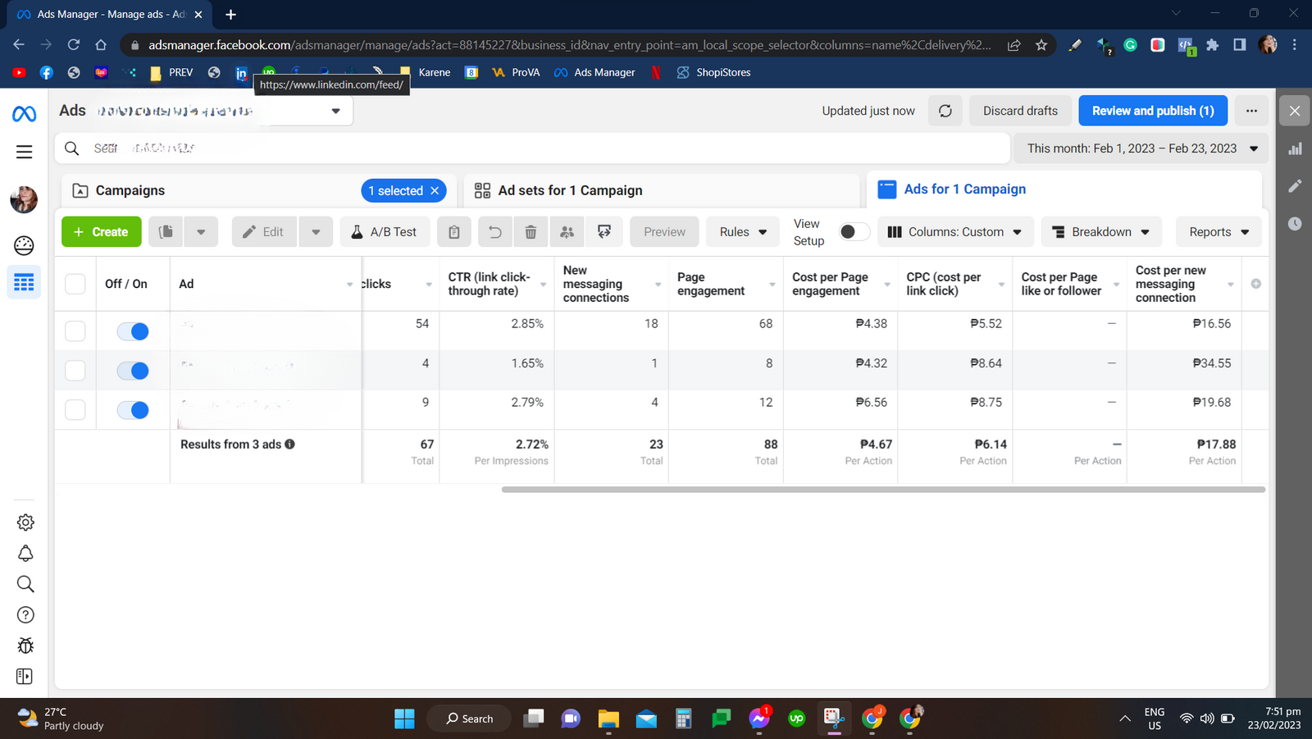Open the Columns: Custom dropdown
1312x739 pixels.
(955, 232)
